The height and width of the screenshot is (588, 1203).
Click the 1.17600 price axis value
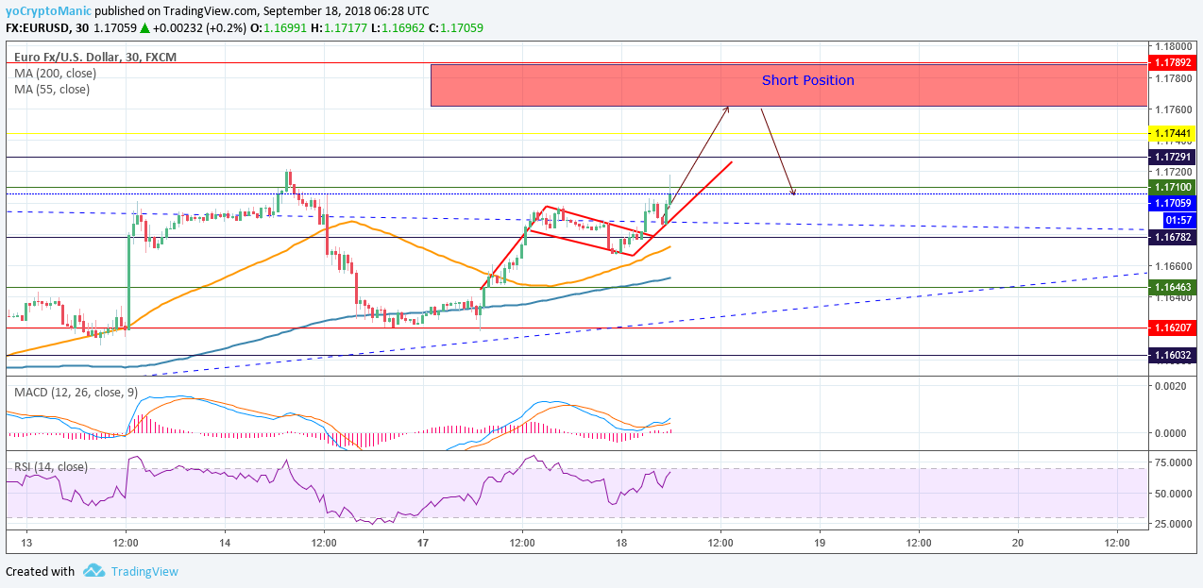click(1173, 109)
